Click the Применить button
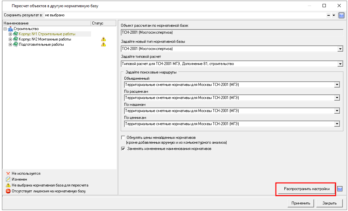Image resolution: width=348 pixels, height=211 pixels. (301, 203)
